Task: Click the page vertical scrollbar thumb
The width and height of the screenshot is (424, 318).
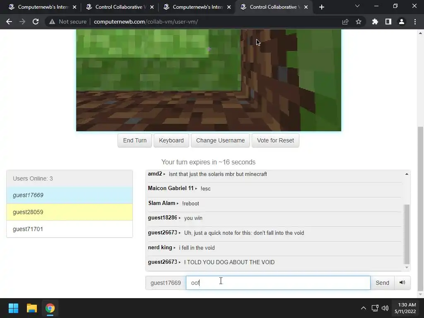Action: [420, 209]
